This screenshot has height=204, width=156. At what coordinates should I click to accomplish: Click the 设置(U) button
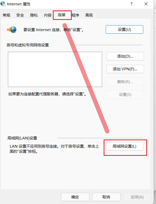pyautogui.click(x=124, y=30)
